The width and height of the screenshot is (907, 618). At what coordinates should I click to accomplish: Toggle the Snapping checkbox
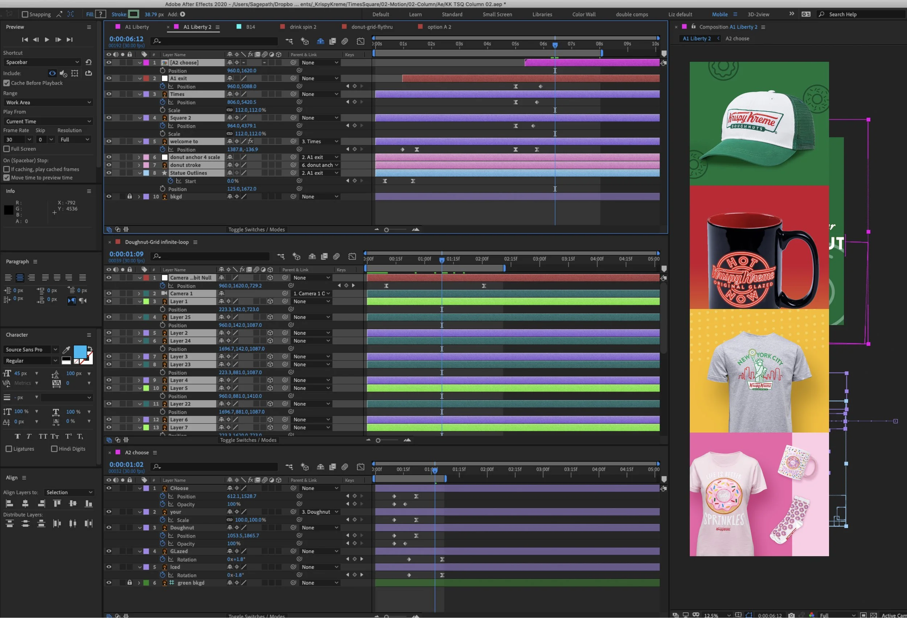25,14
